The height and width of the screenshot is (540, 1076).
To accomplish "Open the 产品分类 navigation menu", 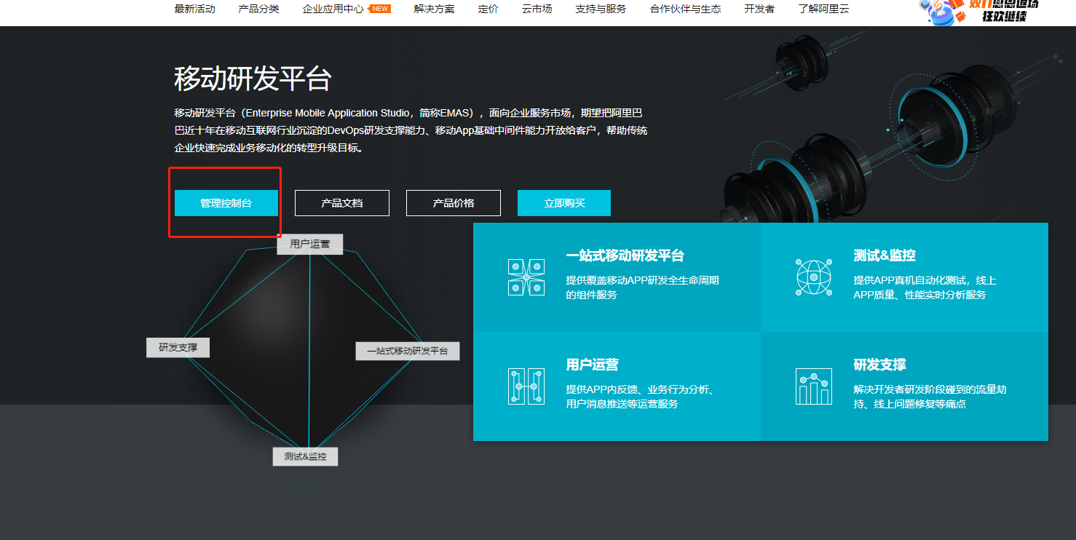I will tap(258, 9).
